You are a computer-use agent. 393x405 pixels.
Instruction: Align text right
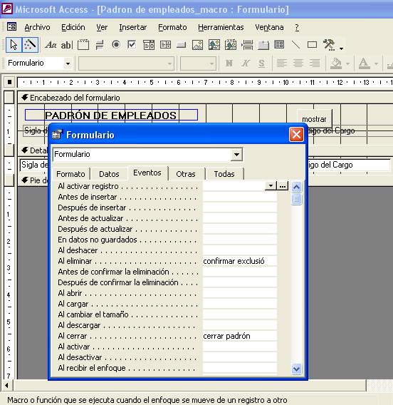point(315,63)
